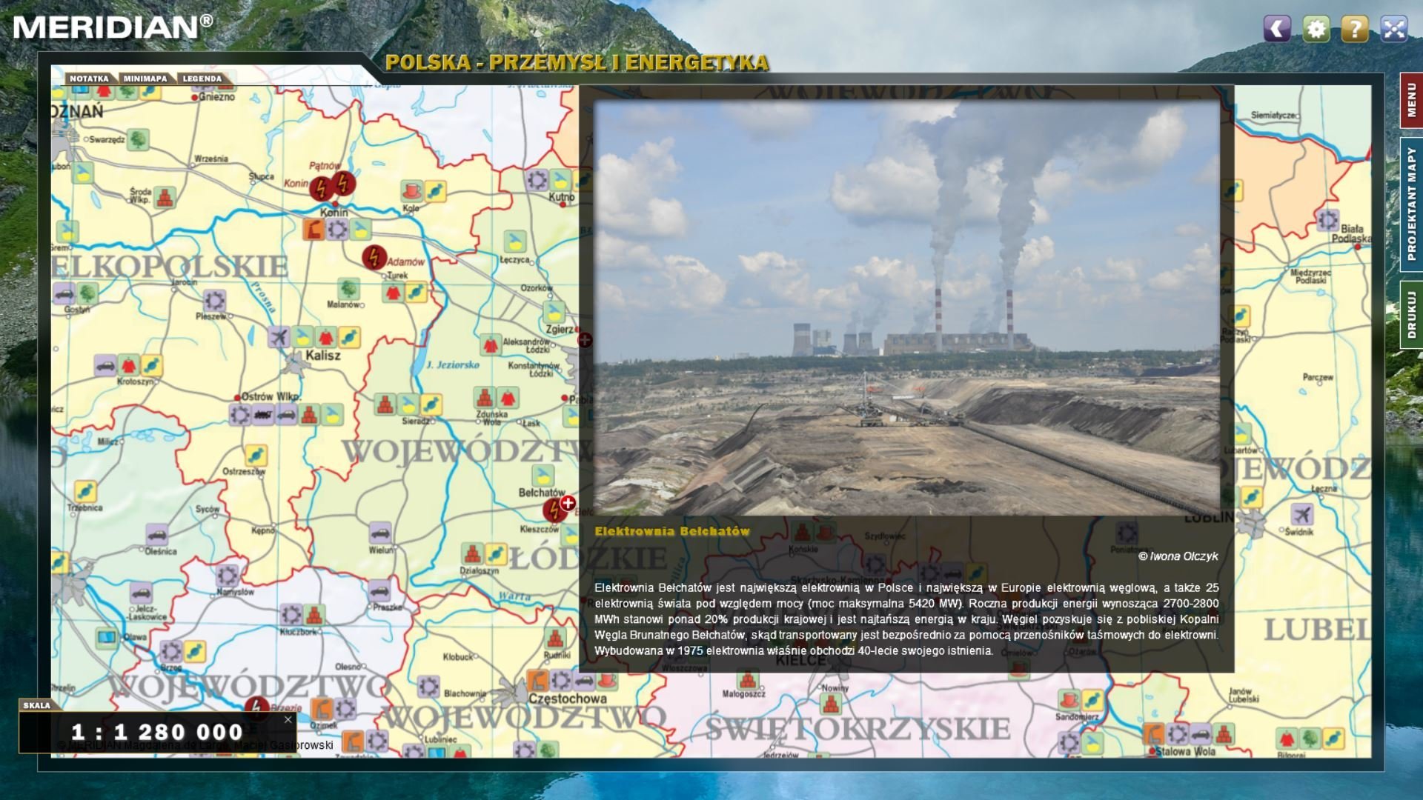1423x800 pixels.
Task: Click the tree icon above Malanów
Action: pyautogui.click(x=348, y=289)
